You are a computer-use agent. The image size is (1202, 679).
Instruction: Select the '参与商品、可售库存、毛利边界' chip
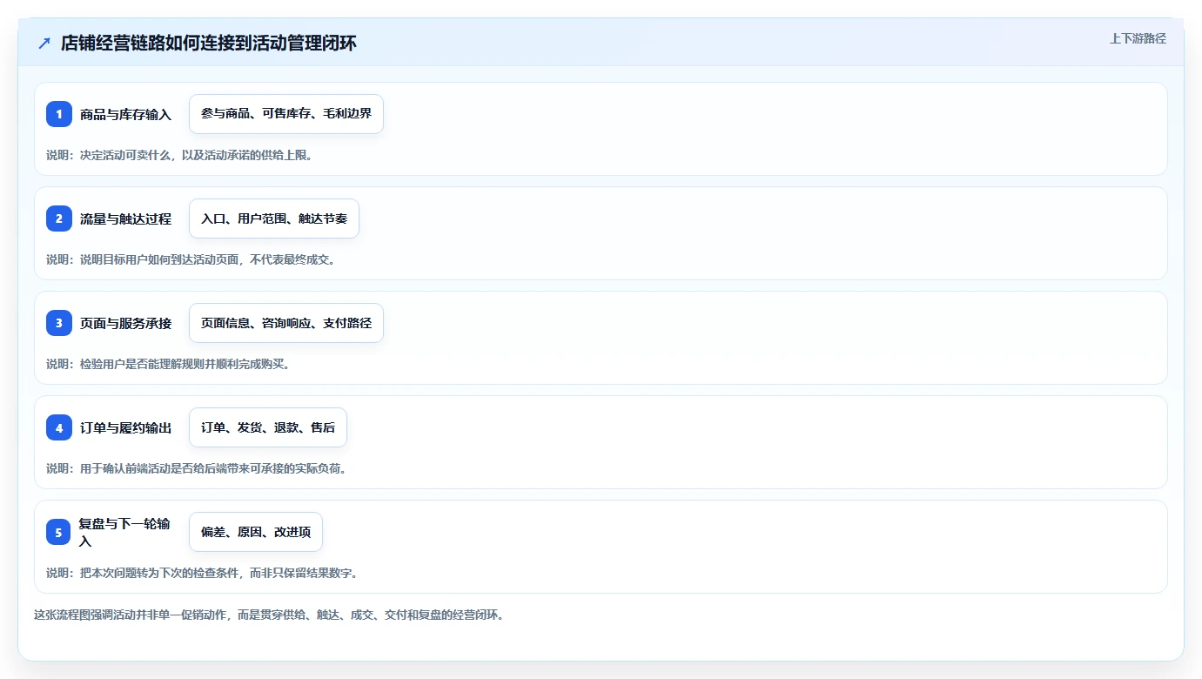point(286,114)
